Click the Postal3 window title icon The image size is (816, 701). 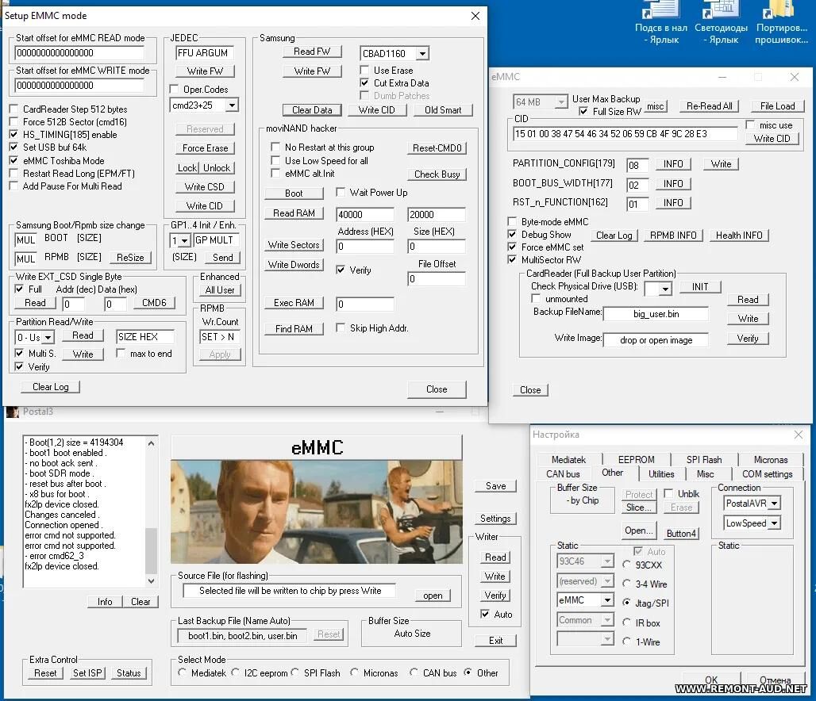pos(13,412)
